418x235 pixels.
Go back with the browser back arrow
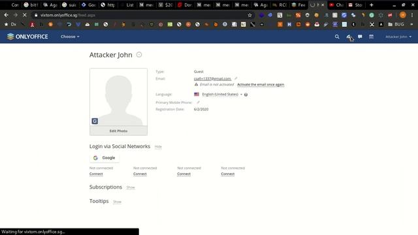pos(7,15)
